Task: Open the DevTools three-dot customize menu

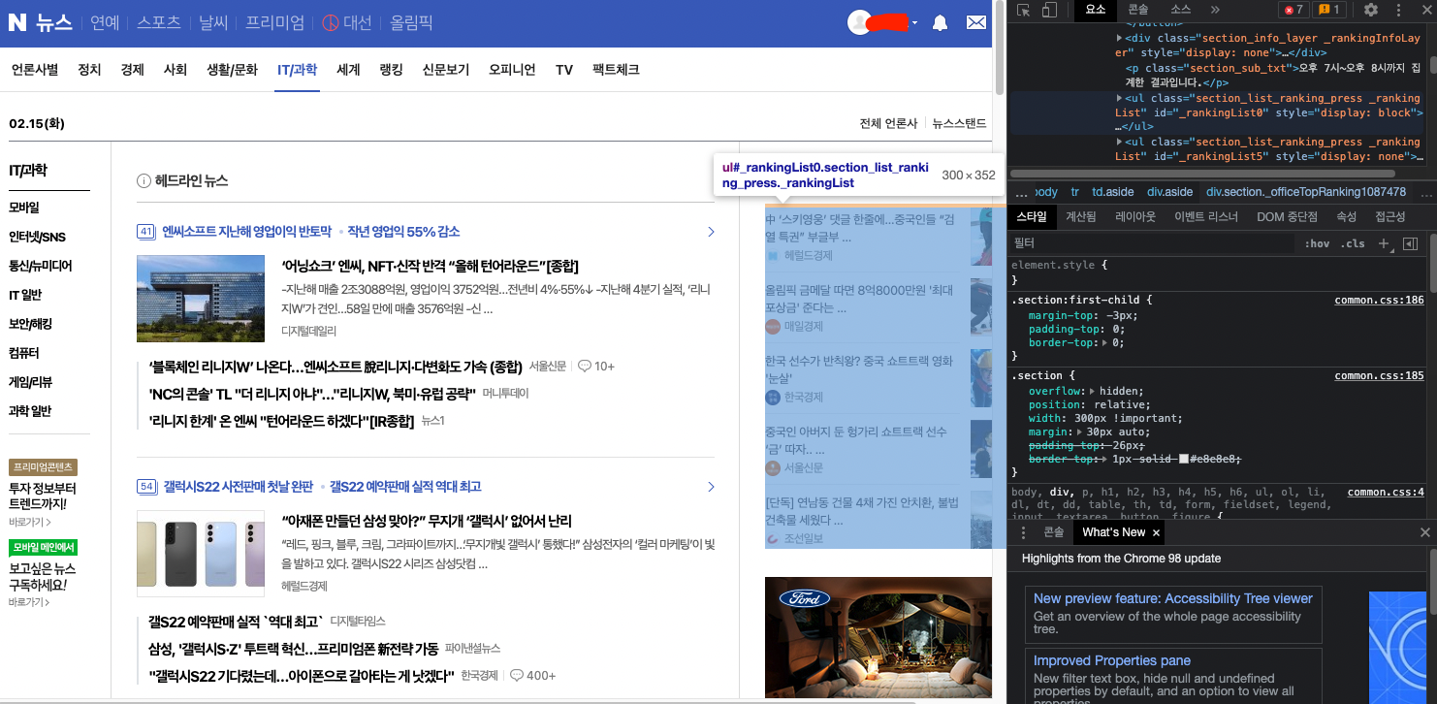Action: (1399, 10)
